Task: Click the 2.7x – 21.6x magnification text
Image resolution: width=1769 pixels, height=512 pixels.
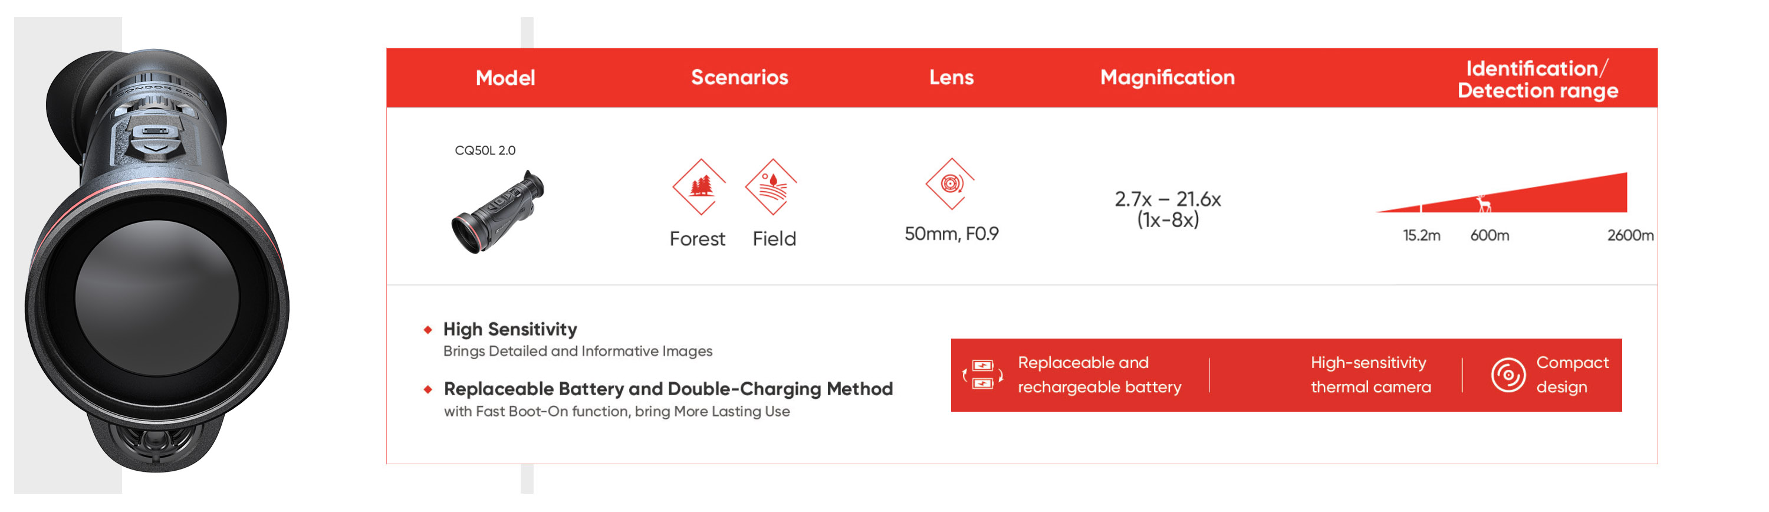Action: (1167, 199)
